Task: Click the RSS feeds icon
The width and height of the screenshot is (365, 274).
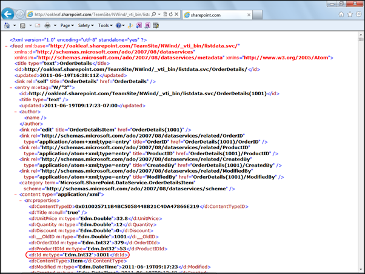Action: [x=22, y=25]
